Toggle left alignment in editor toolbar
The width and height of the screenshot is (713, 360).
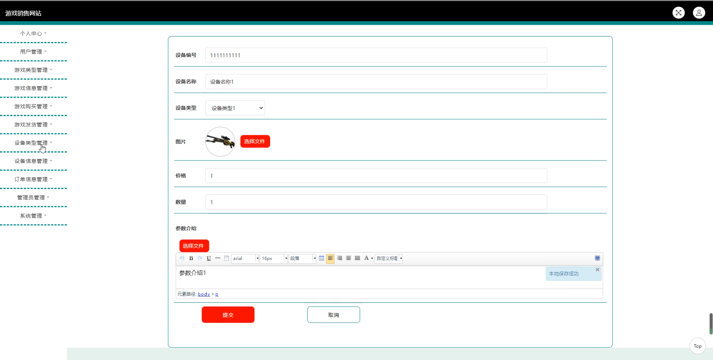pyautogui.click(x=330, y=258)
